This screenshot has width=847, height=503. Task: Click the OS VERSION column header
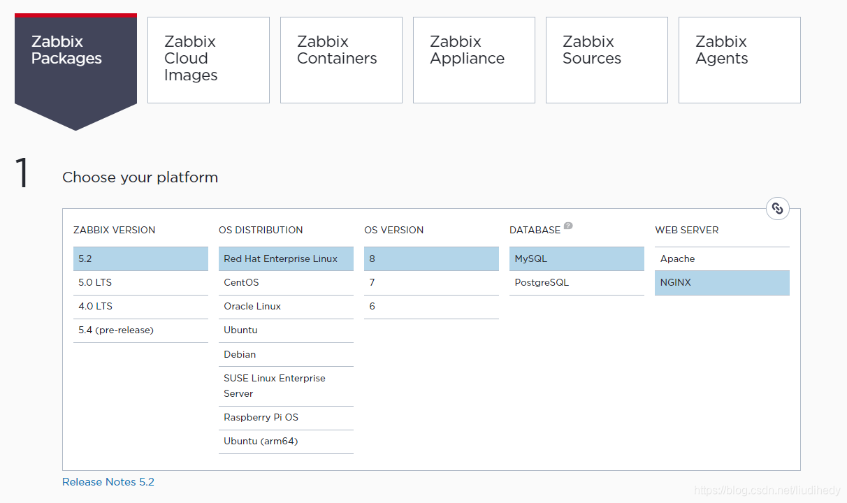click(394, 230)
